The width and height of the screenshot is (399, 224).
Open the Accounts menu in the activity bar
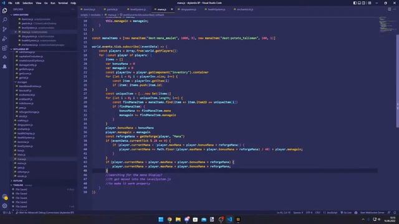click(4, 197)
